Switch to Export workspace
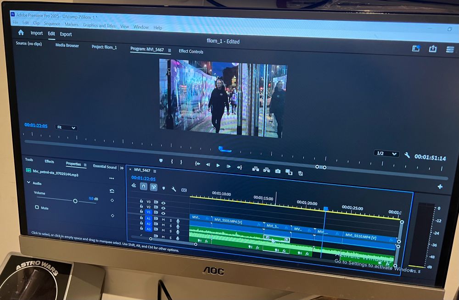This screenshot has width=459, height=300. [66, 34]
